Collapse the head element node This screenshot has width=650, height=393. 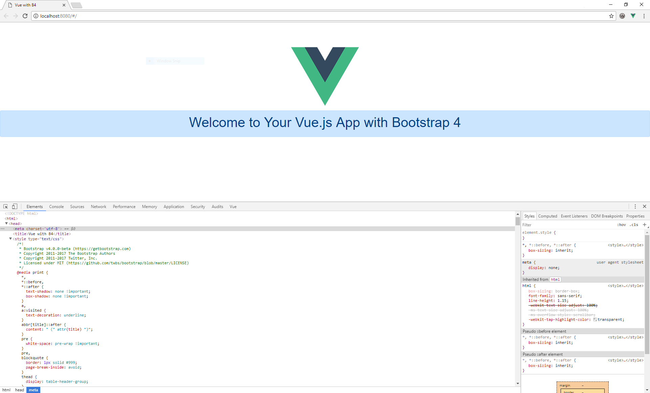tap(6, 224)
